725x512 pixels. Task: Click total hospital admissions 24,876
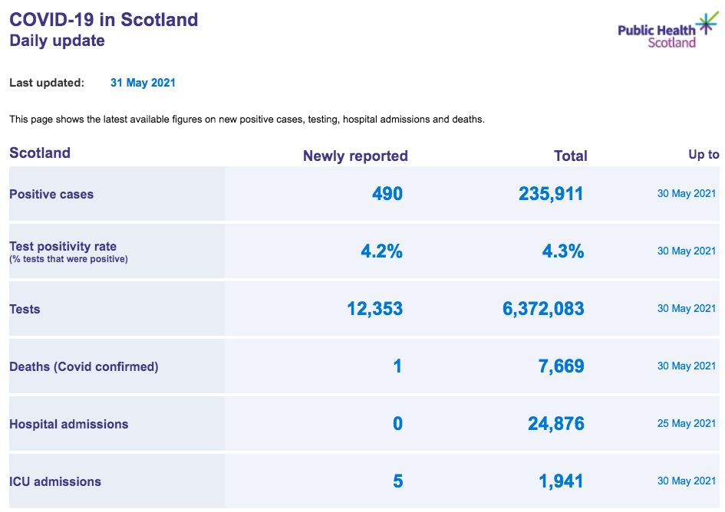coord(556,424)
